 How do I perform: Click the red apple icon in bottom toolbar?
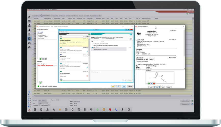110,110
